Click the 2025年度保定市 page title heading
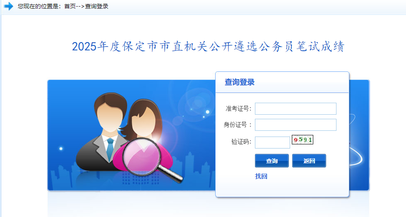Image resolution: width=406 pixels, height=217 pixels. (x=208, y=47)
